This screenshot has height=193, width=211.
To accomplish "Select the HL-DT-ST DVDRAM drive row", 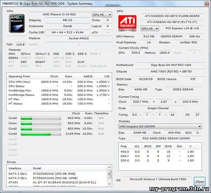I will [x=57, y=183].
